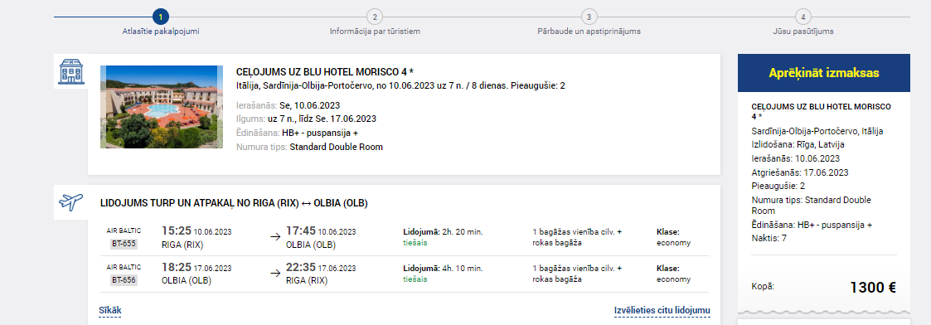Click the Ceļojums uz Blu Hotel Morisco title
This screenshot has height=325, width=931.
coord(325,72)
